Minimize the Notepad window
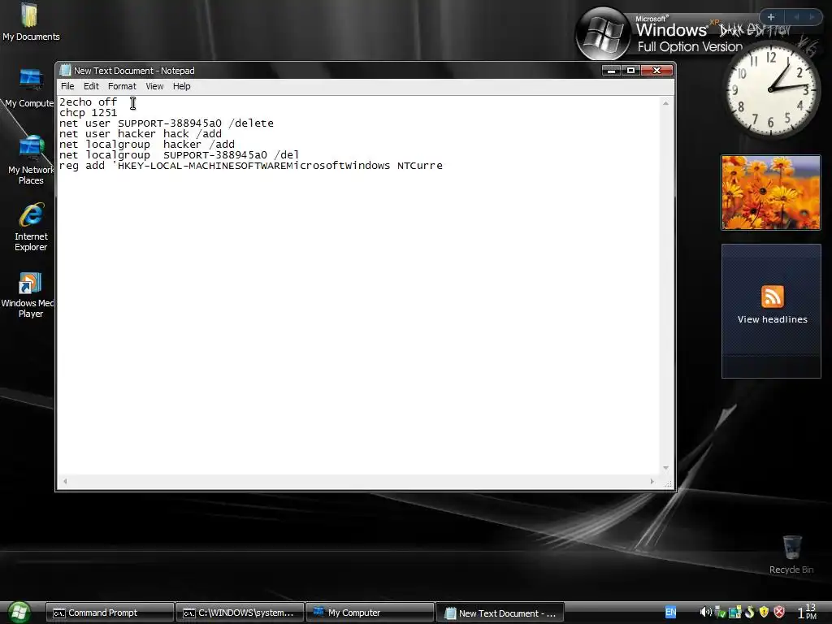This screenshot has height=624, width=832. coord(611,70)
